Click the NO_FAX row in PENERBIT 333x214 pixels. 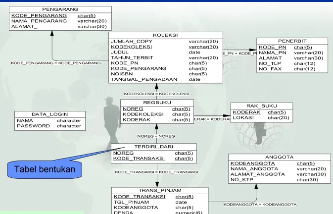(x=292, y=69)
